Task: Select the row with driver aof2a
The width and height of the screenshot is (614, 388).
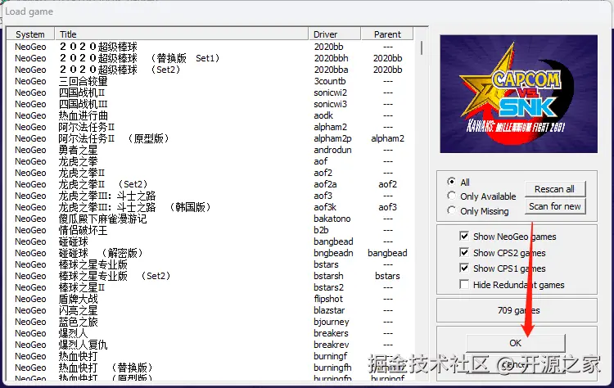Action: point(210,184)
